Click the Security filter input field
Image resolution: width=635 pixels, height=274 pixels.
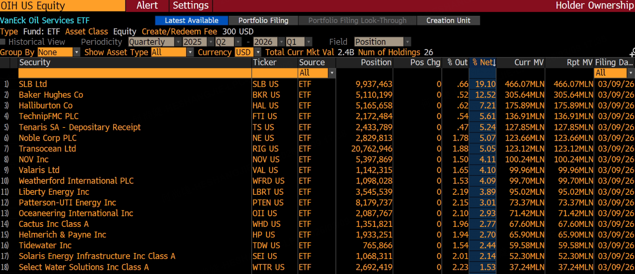tap(135, 73)
